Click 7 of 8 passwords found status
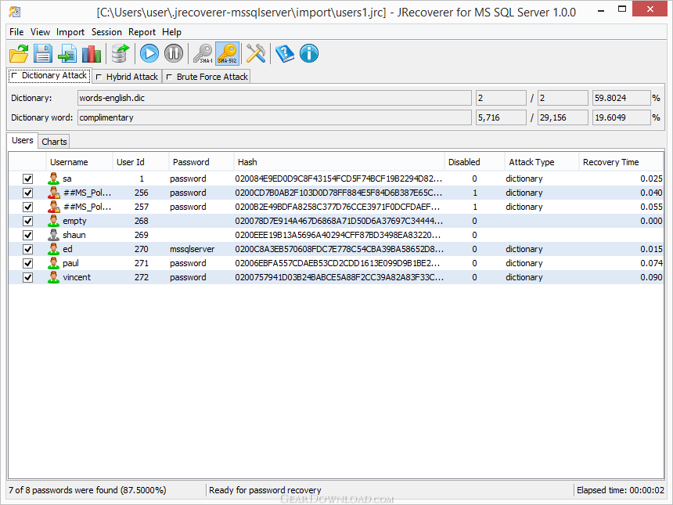Screen dimensions: 673x505 click(x=88, y=490)
